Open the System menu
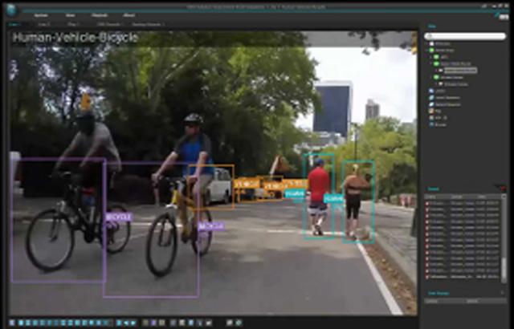This screenshot has width=514, height=329. point(41,14)
